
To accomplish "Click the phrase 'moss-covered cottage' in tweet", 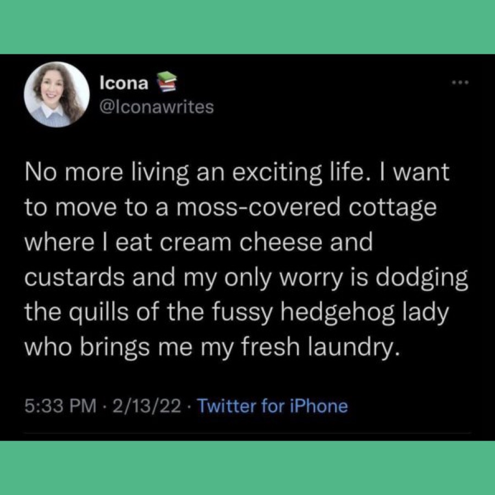I will (306, 208).
